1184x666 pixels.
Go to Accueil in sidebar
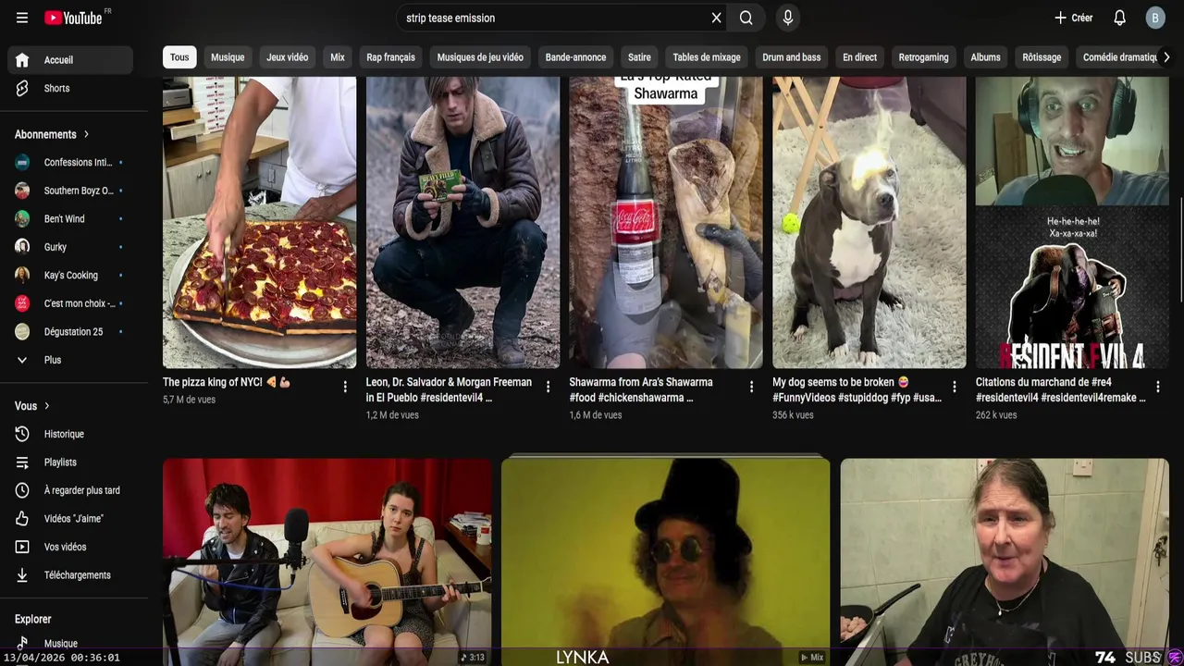(x=70, y=60)
